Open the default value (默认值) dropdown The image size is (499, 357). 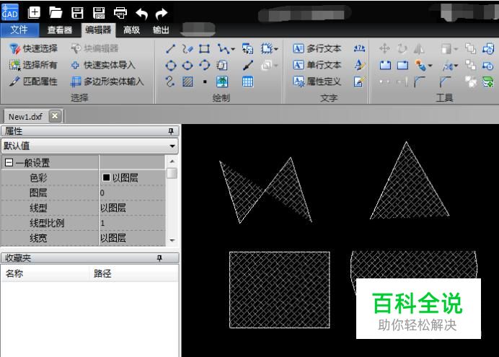click(x=172, y=146)
